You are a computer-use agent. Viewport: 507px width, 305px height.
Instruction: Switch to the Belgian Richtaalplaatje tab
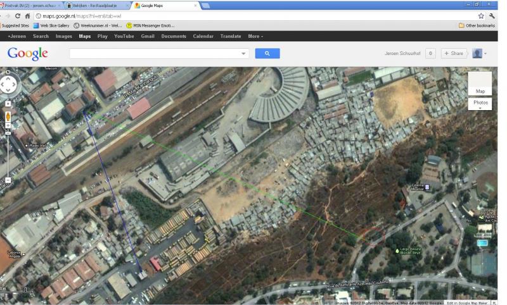(98, 6)
